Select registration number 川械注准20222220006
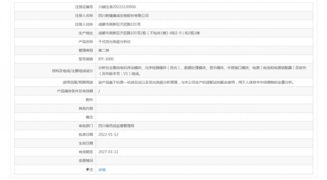 [117, 7]
